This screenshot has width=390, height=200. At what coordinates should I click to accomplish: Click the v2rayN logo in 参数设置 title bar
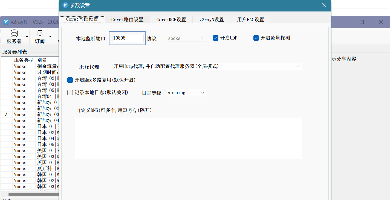(x=65, y=5)
